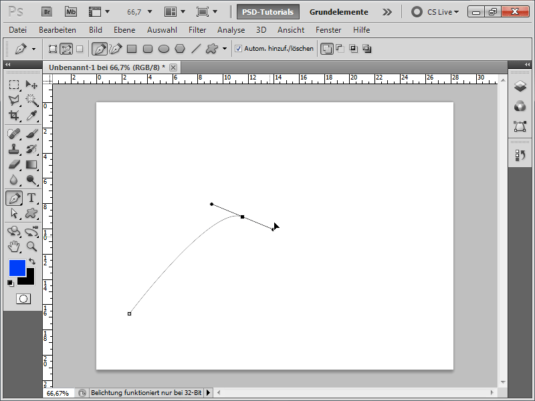Screen dimensions: 535x401
Task: Select the Eyedropper tool
Action: tap(31, 116)
